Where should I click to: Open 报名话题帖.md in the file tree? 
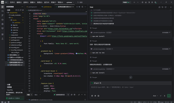[x=14, y=55]
